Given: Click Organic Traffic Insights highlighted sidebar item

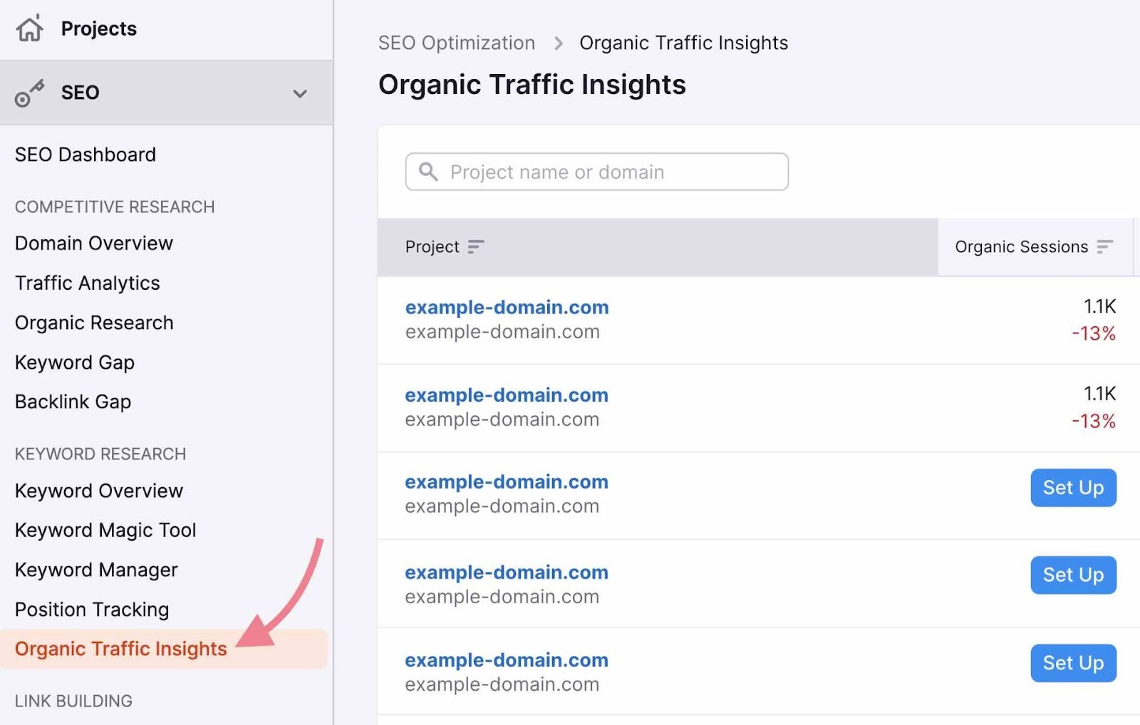Looking at the screenshot, I should [x=121, y=649].
